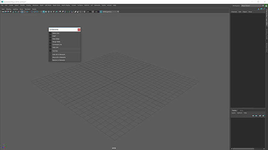Image resolution: width=268 pixels, height=150 pixels.
Task: Choose Show All UI Elements
Action: 59,57
